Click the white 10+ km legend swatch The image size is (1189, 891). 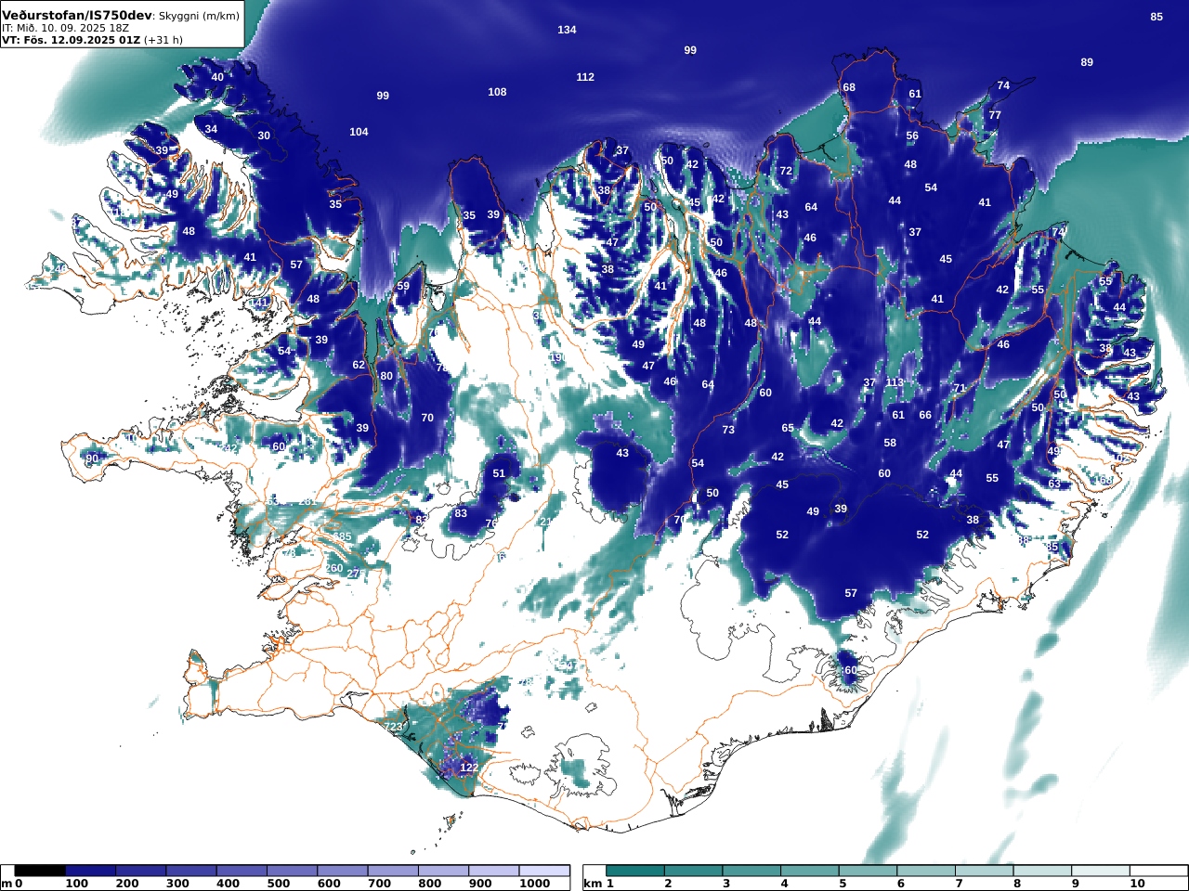click(x=1158, y=871)
